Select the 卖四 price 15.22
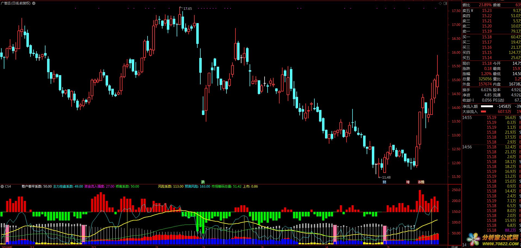Image resolution: width=521 pixels, height=248 pixels. pyautogui.click(x=487, y=16)
